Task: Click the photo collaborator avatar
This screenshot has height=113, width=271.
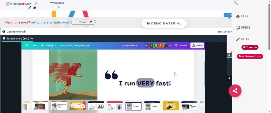Action: click(165, 46)
